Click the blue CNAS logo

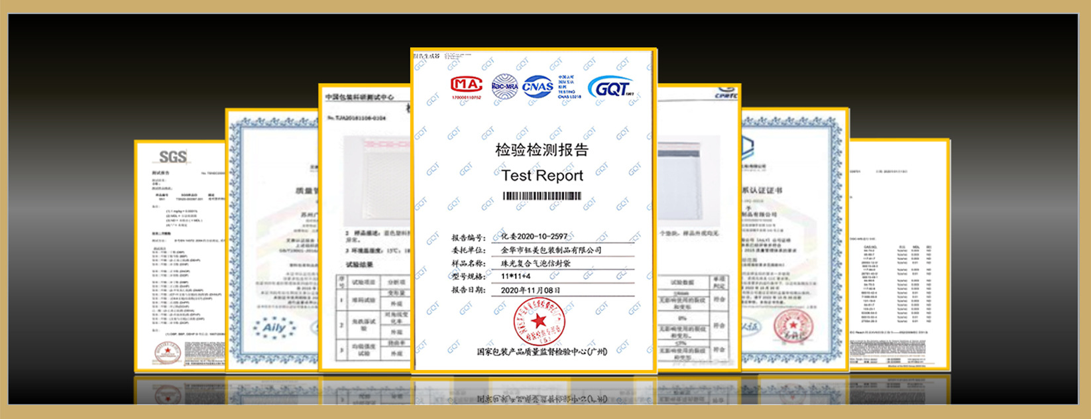(538, 87)
